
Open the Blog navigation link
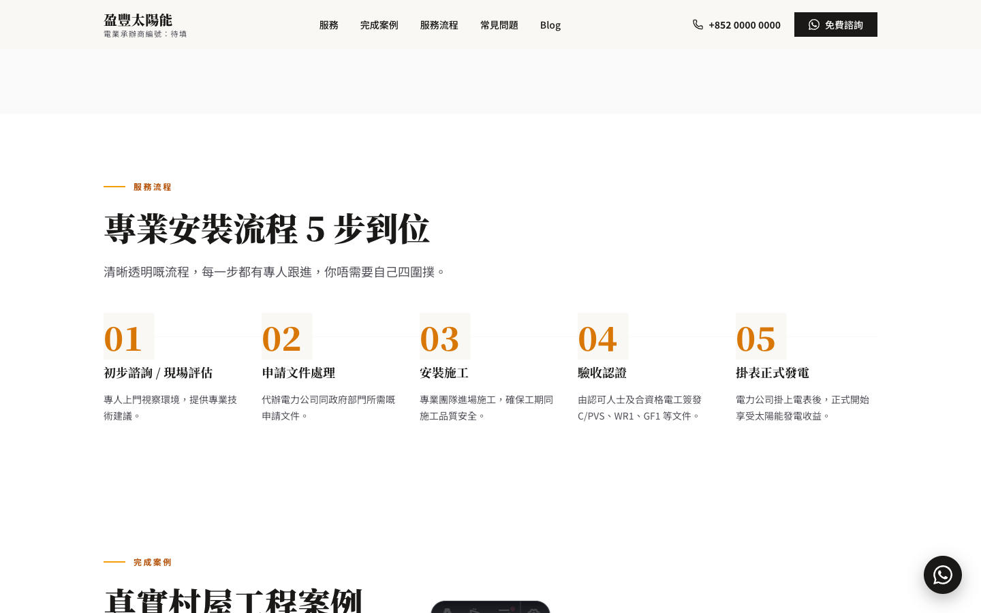point(550,25)
